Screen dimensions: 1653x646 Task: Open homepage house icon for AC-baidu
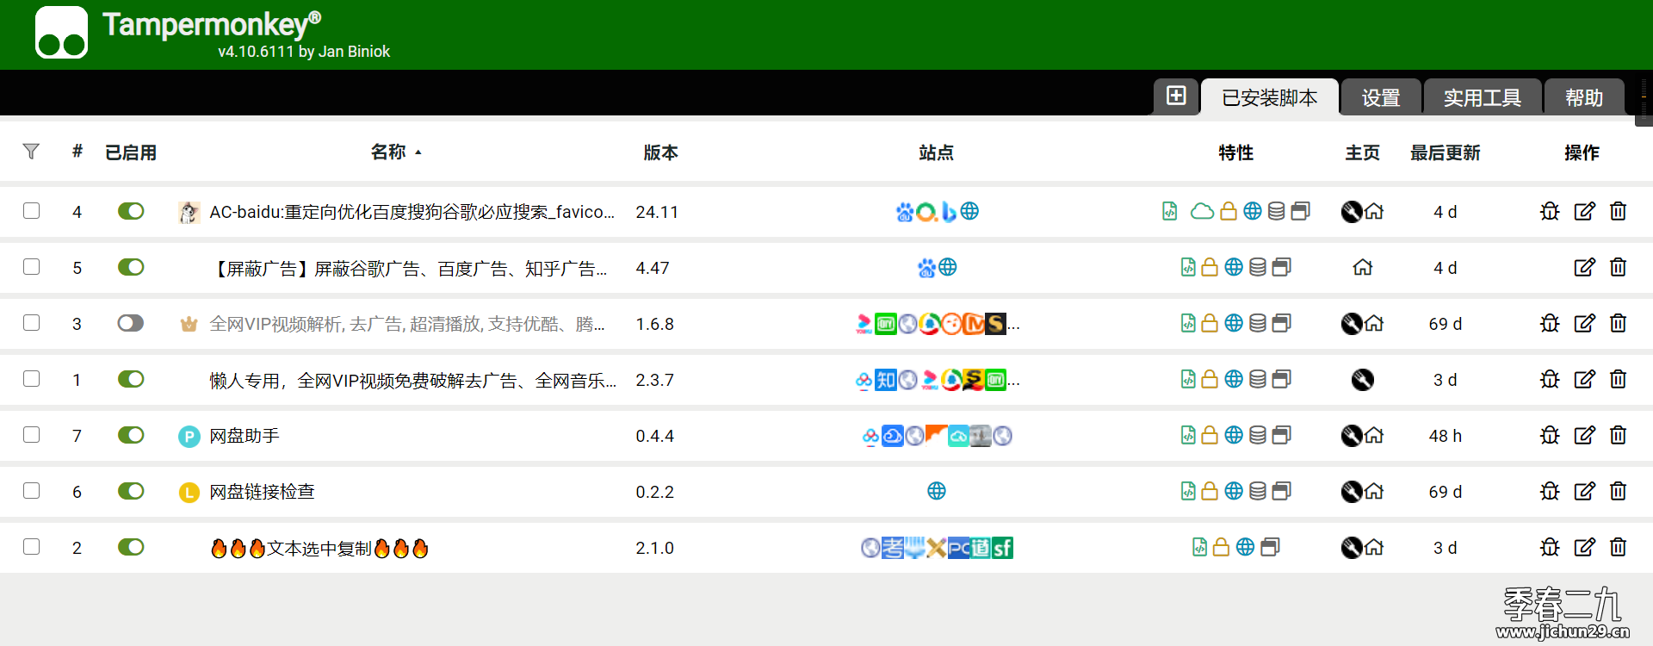[1375, 211]
